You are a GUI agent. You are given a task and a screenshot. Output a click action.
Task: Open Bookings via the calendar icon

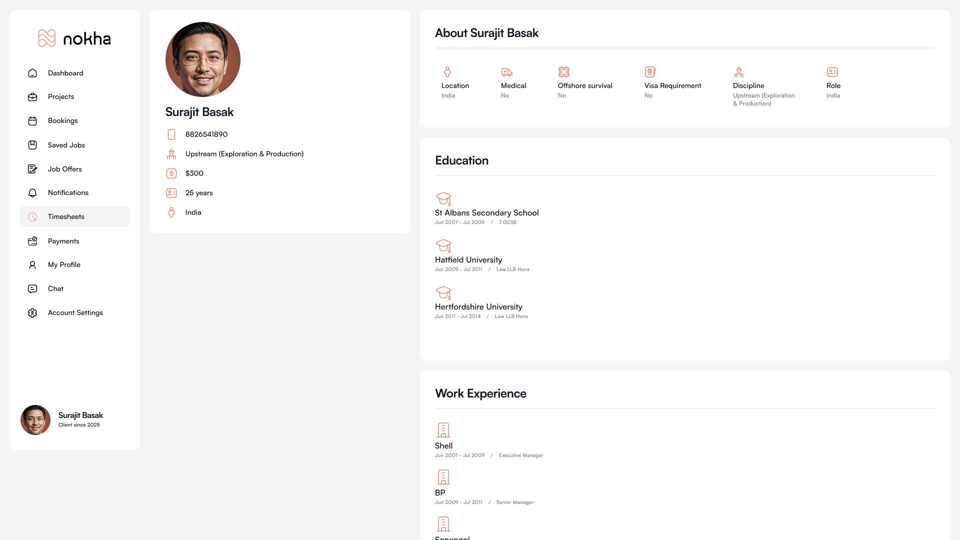(x=32, y=120)
